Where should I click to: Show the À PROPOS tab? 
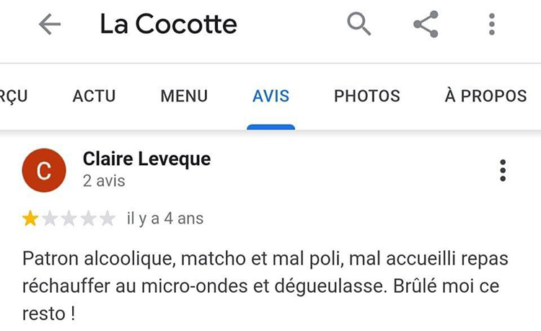click(x=485, y=96)
